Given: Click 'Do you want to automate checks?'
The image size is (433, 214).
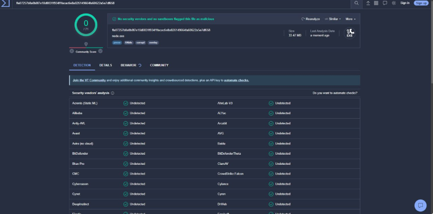Looking at the screenshot, I should coord(335,93).
